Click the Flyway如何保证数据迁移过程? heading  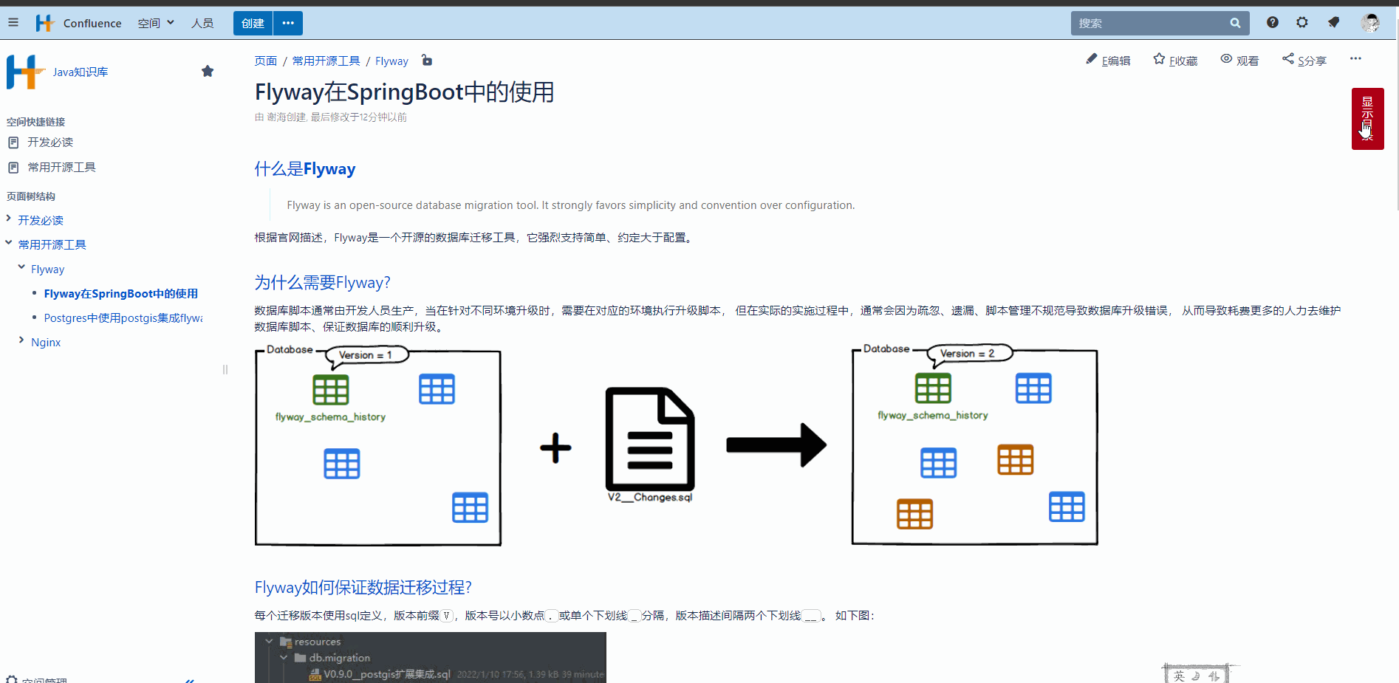point(363,587)
